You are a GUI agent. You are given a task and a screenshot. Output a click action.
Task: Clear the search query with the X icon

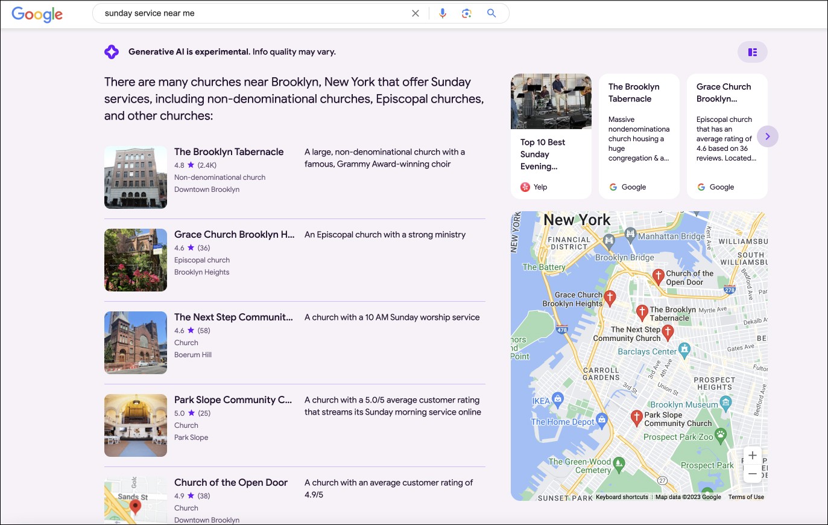416,13
